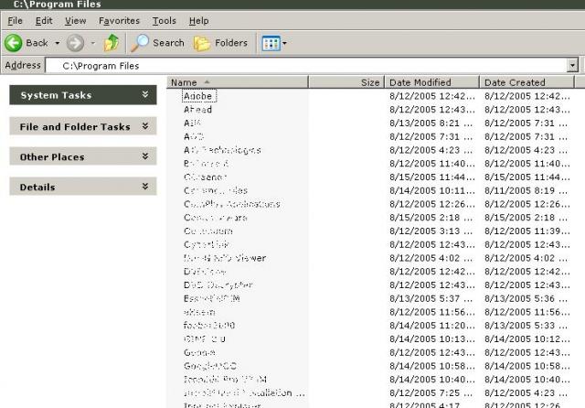Sort by the Name column header

[x=238, y=82]
